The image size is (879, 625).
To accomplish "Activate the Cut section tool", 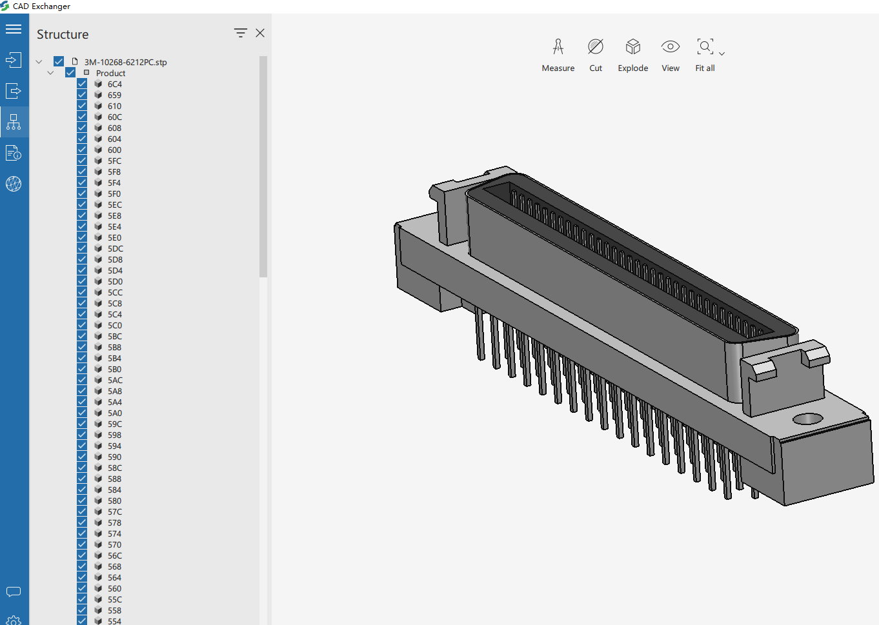I will (x=596, y=55).
